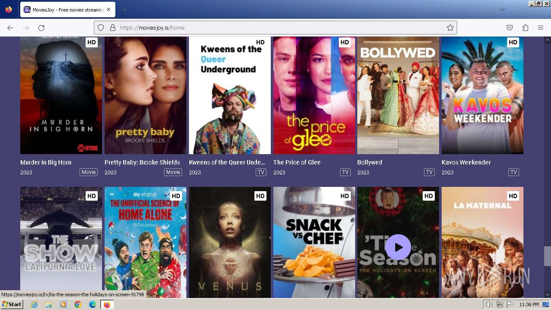This screenshot has height=310, width=551.
Task: Open Kavos Weekender poster thumbnail
Action: pos(483,95)
